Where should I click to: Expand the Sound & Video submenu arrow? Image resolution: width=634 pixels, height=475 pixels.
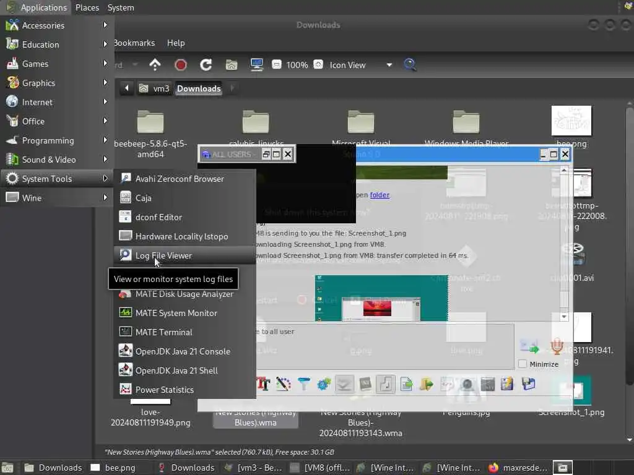[x=105, y=159]
